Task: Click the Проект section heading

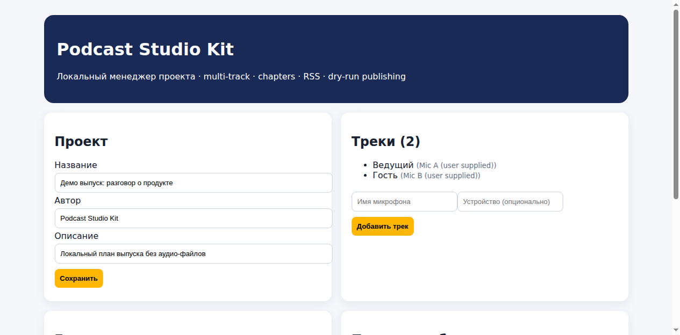Action: [x=81, y=142]
